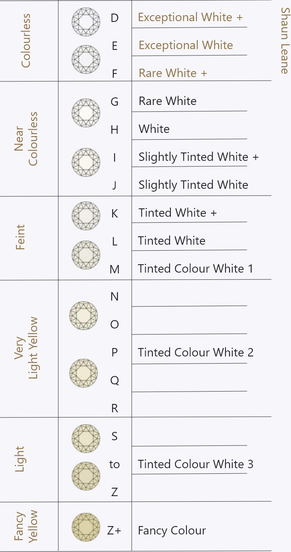Screen dimensions: 291x552
Task: Select the diamond between grades G and H
Action: click(86, 113)
